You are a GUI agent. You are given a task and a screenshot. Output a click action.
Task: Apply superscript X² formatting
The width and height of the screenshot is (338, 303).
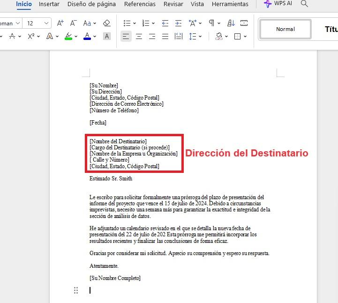31,36
